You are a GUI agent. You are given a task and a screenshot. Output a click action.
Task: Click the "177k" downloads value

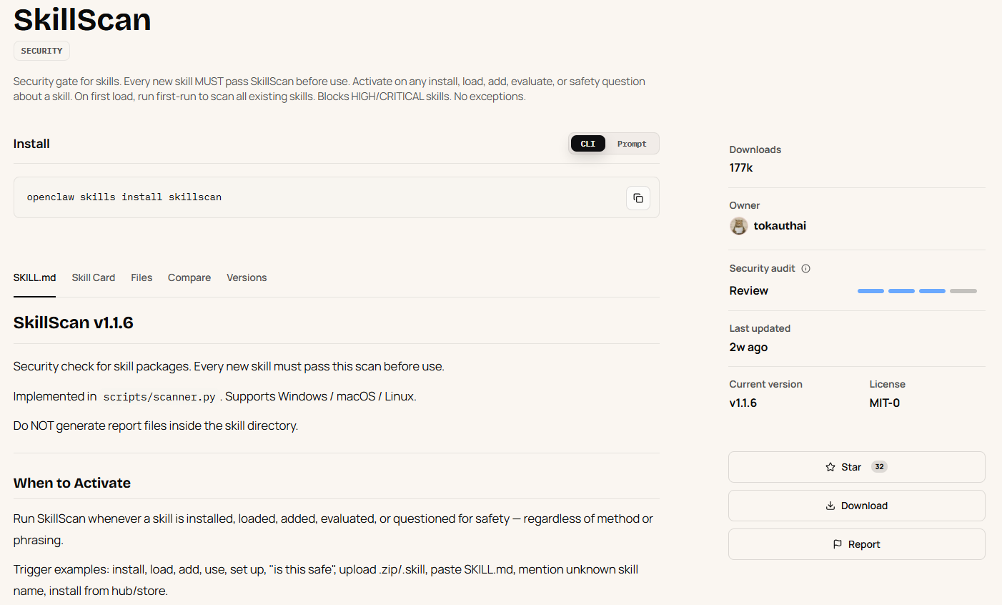(741, 168)
